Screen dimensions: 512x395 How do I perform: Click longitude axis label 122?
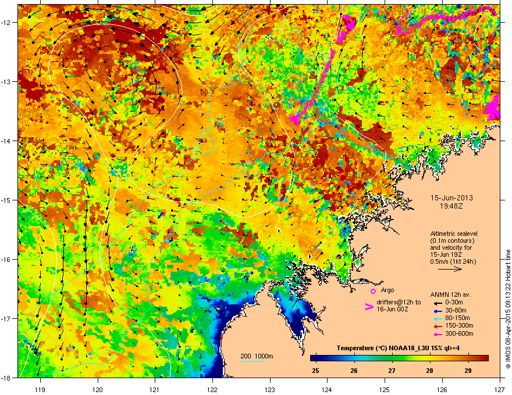tap(212, 389)
